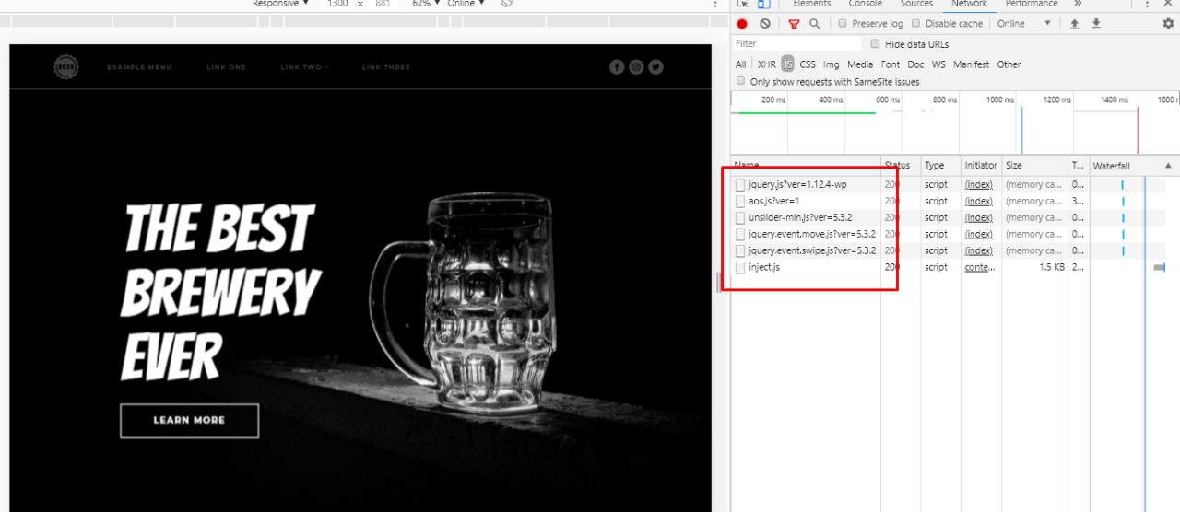Click the brewery logo in header
This screenshot has height=512, width=1180.
[66, 66]
